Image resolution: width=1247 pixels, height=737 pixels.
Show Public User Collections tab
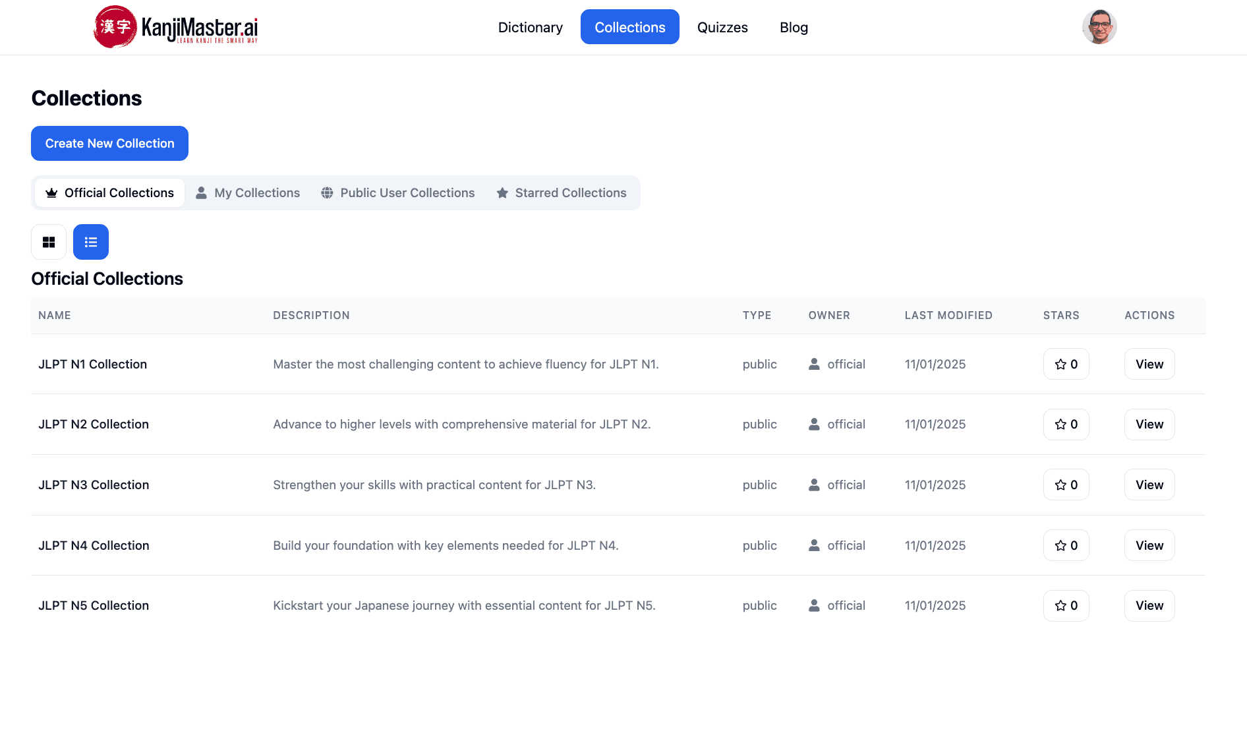pyautogui.click(x=397, y=193)
